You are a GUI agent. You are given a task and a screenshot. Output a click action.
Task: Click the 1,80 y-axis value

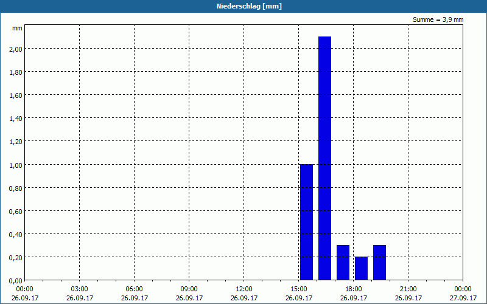pos(16,72)
